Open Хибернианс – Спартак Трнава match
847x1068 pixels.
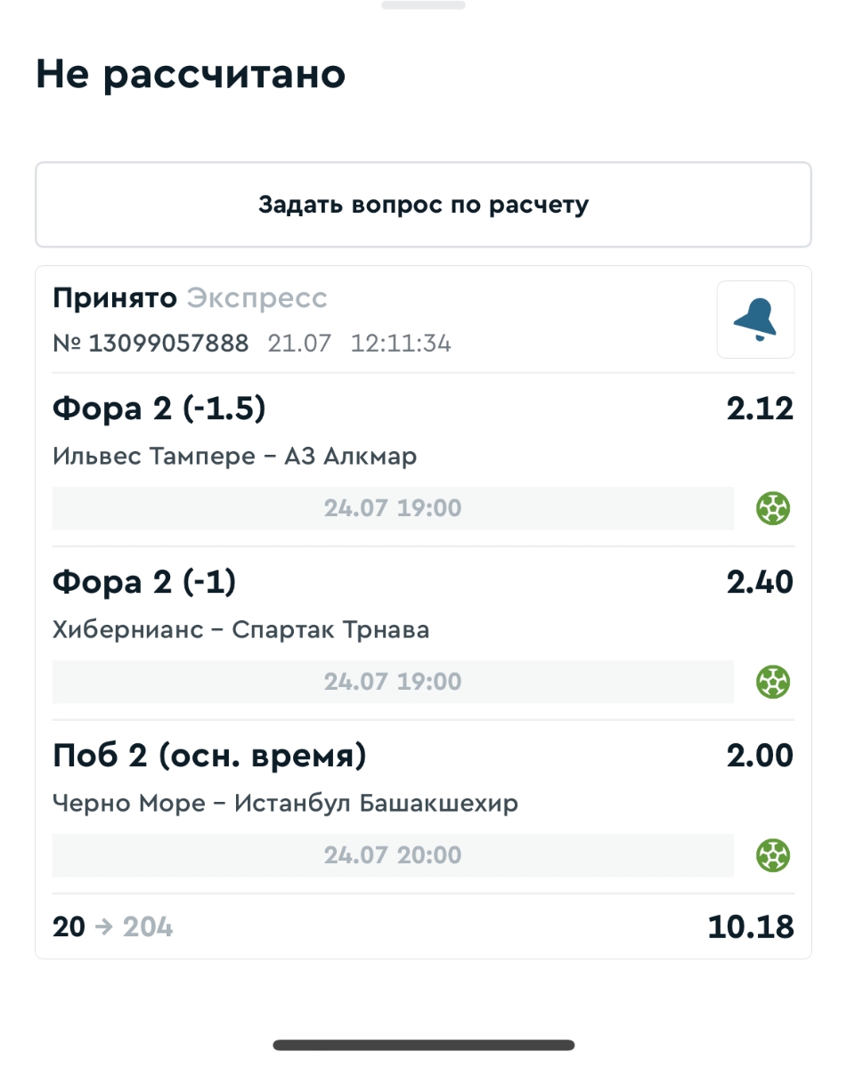(241, 630)
